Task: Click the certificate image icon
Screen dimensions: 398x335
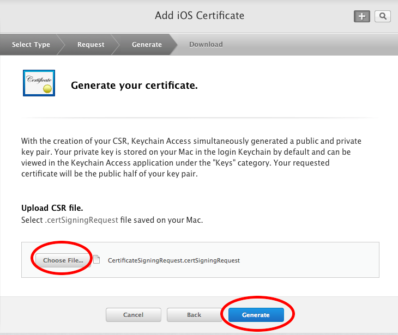Action: 38,83
